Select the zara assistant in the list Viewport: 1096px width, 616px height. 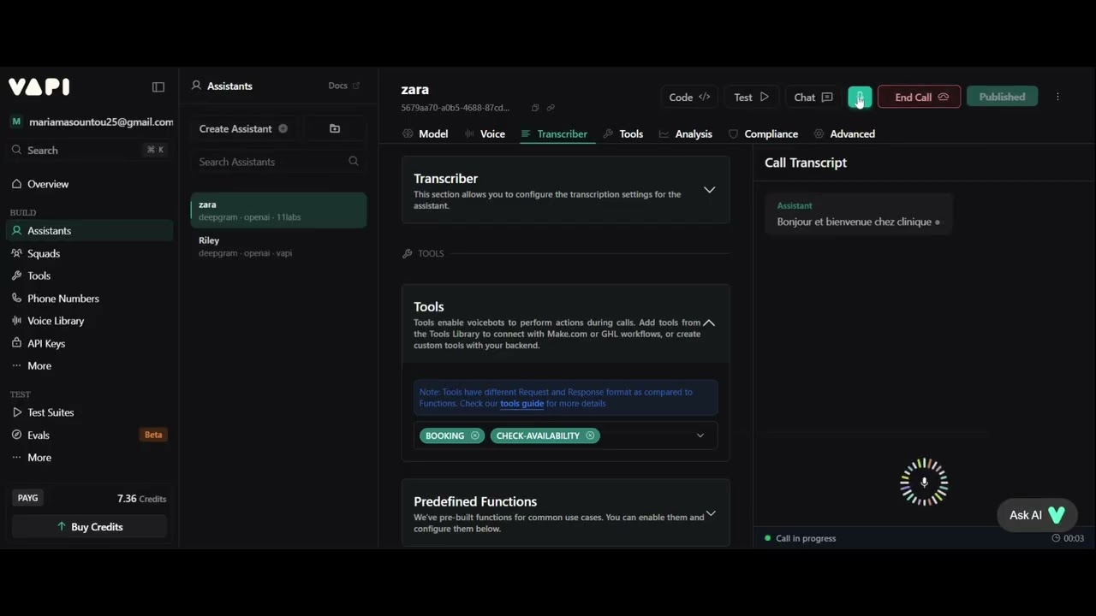(278, 210)
